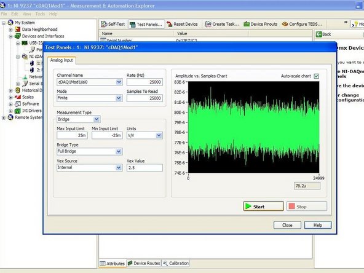364x273 pixels.
Task: Select Data Neighborhood in tree
Action: coord(39,30)
